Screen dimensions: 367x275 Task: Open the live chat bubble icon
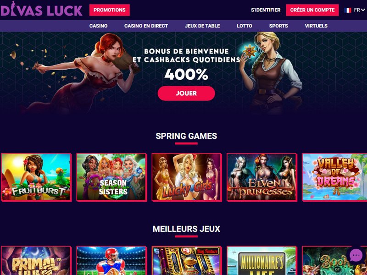tap(356, 256)
